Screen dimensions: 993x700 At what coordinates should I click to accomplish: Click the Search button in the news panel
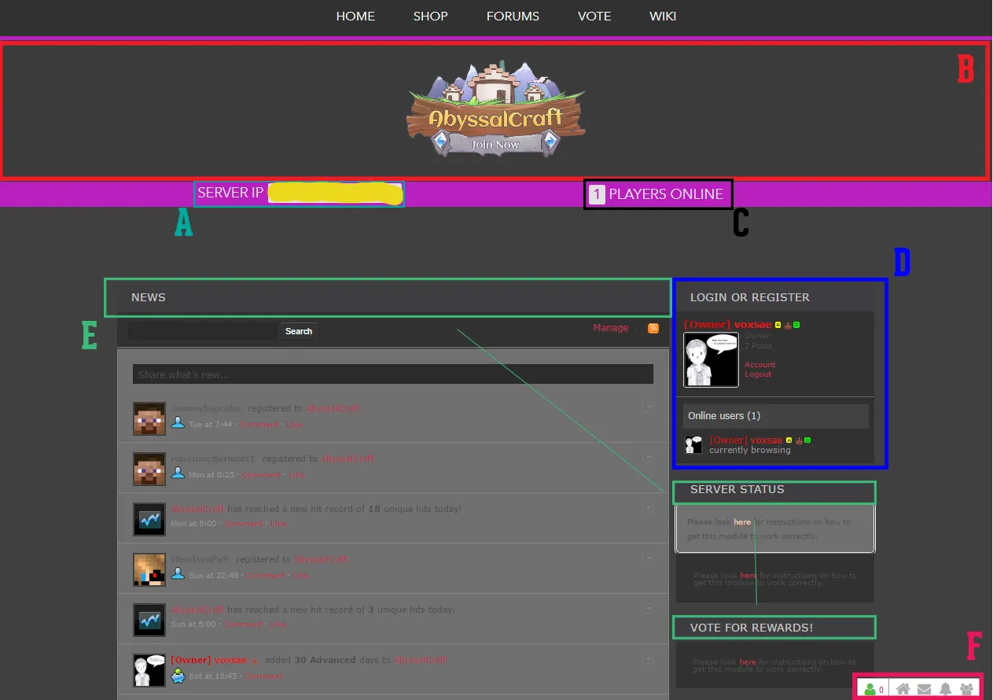299,331
